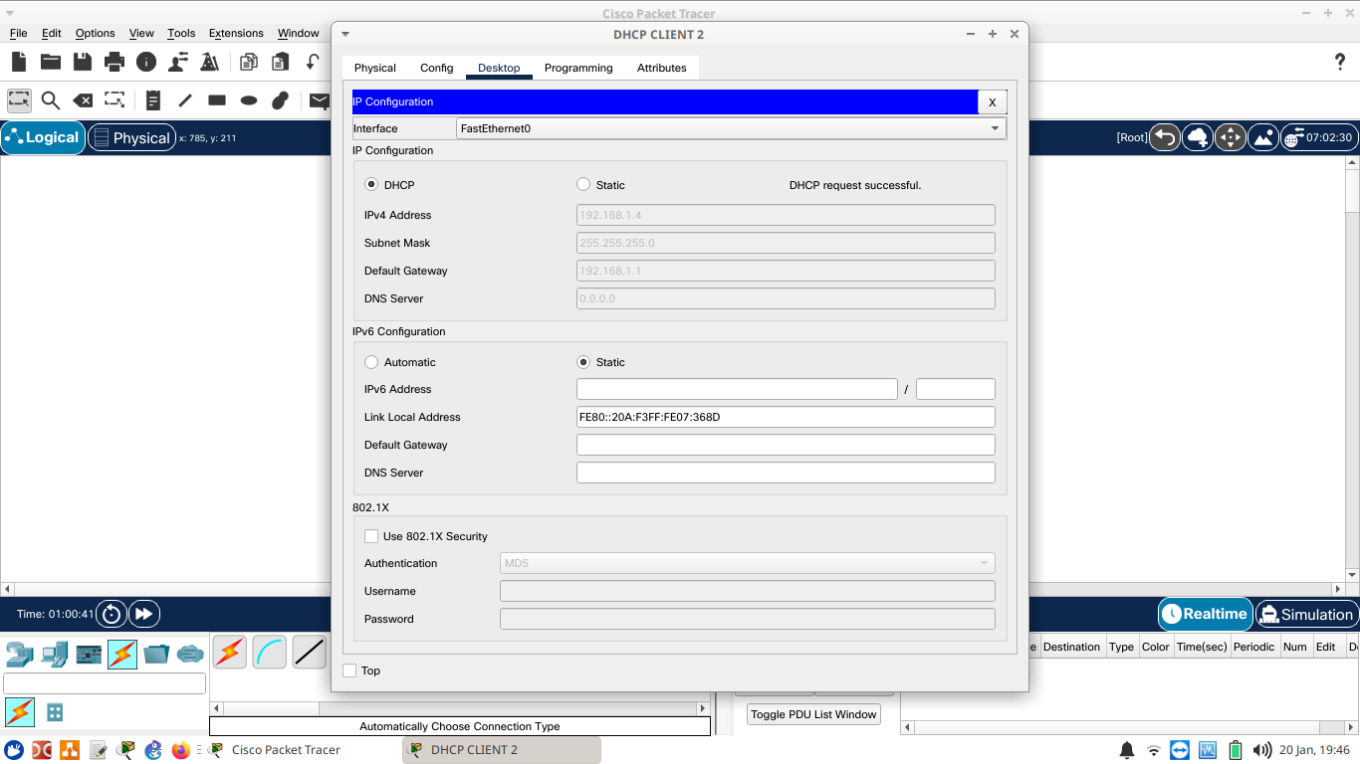
Task: Choose the Draw Rectangle tool
Action: tap(217, 99)
